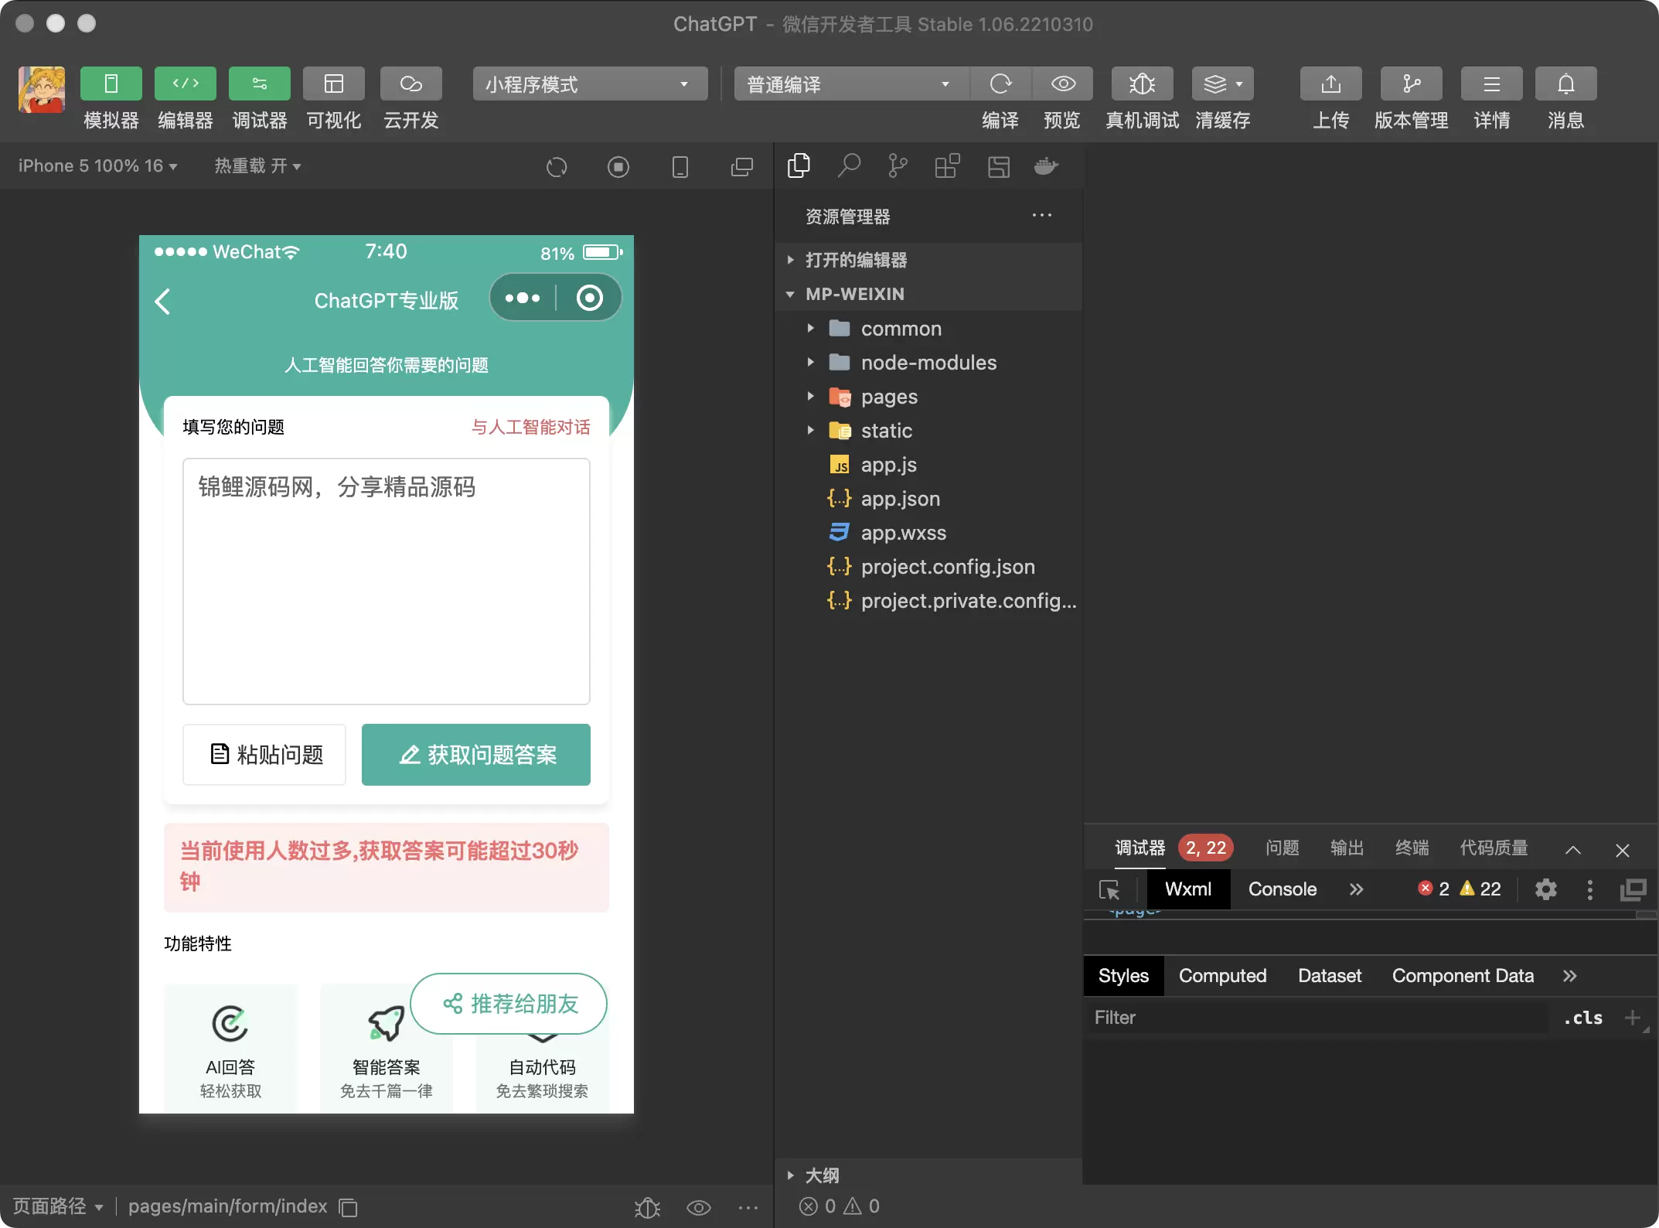Click the compile refresh icon
1659x1228 pixels.
click(x=1000, y=84)
